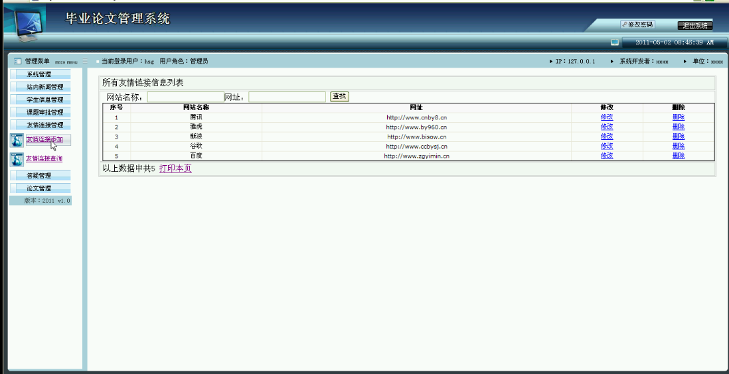Click the small monitor icon beside the date
This screenshot has width=729, height=374.
click(615, 42)
